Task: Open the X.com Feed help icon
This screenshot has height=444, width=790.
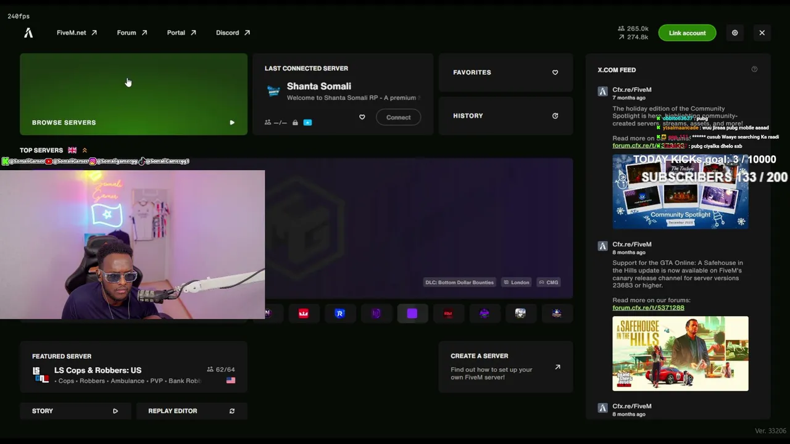Action: point(754,70)
